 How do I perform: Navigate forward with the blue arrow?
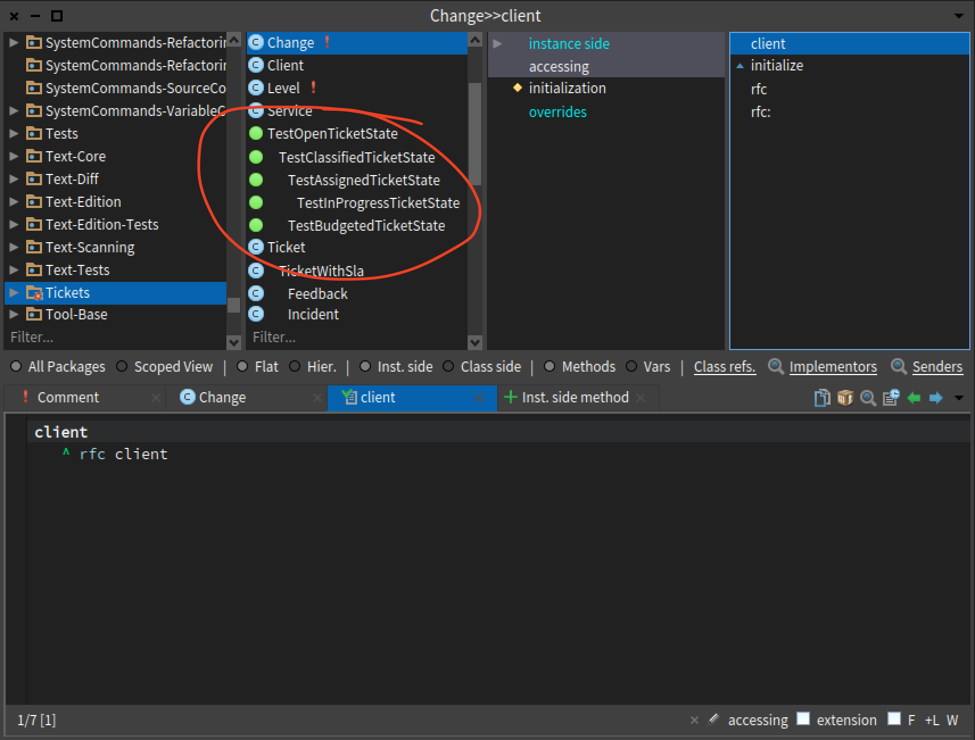pos(936,398)
